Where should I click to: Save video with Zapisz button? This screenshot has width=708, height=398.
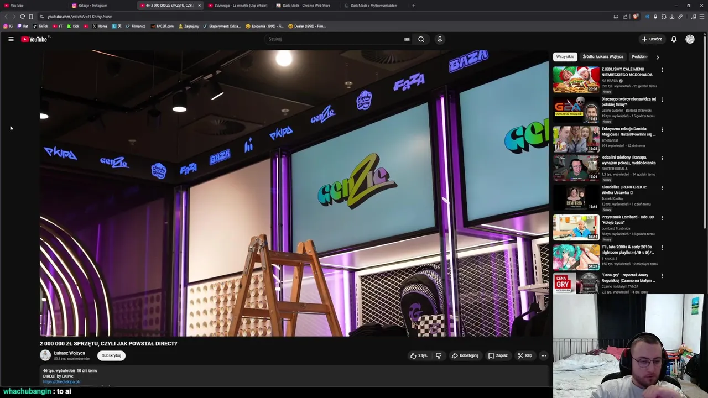498,355
